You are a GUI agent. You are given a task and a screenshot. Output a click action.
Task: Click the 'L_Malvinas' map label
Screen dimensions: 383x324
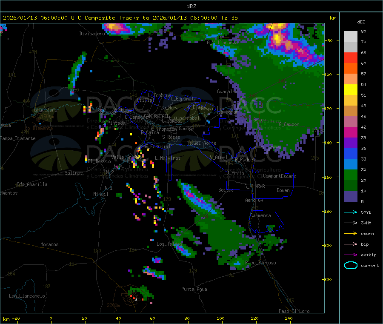(168, 158)
